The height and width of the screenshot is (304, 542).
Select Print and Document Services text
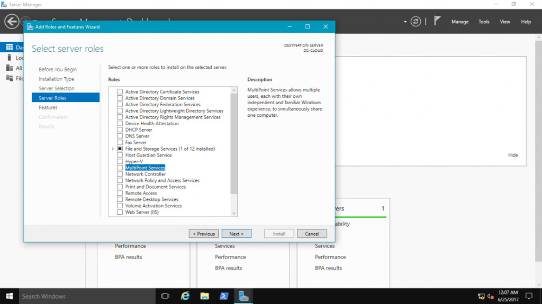[x=155, y=187]
